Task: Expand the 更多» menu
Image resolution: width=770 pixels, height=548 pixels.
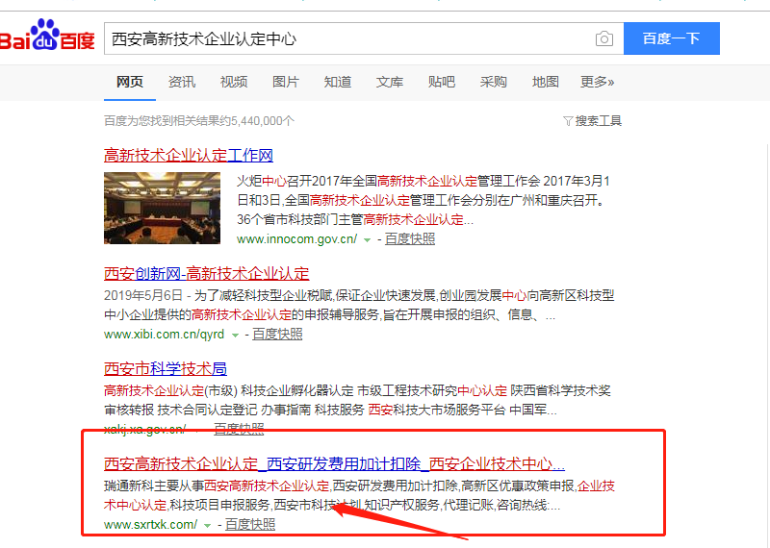Action: (x=597, y=82)
